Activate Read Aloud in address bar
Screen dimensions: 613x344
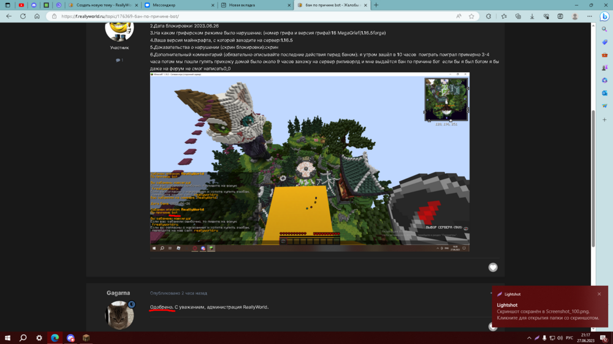click(459, 17)
